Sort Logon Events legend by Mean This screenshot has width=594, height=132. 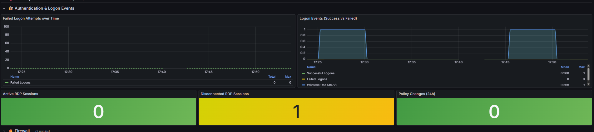(x=565, y=67)
